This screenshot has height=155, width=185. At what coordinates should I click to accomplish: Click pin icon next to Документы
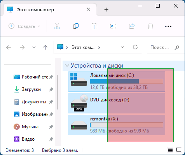pyautogui.click(x=51, y=102)
